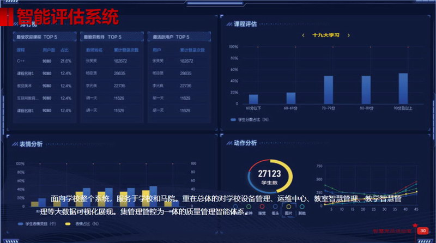The width and height of the screenshot is (436, 243).
Task: Select the 其他 action circle icon
Action: 302,208
